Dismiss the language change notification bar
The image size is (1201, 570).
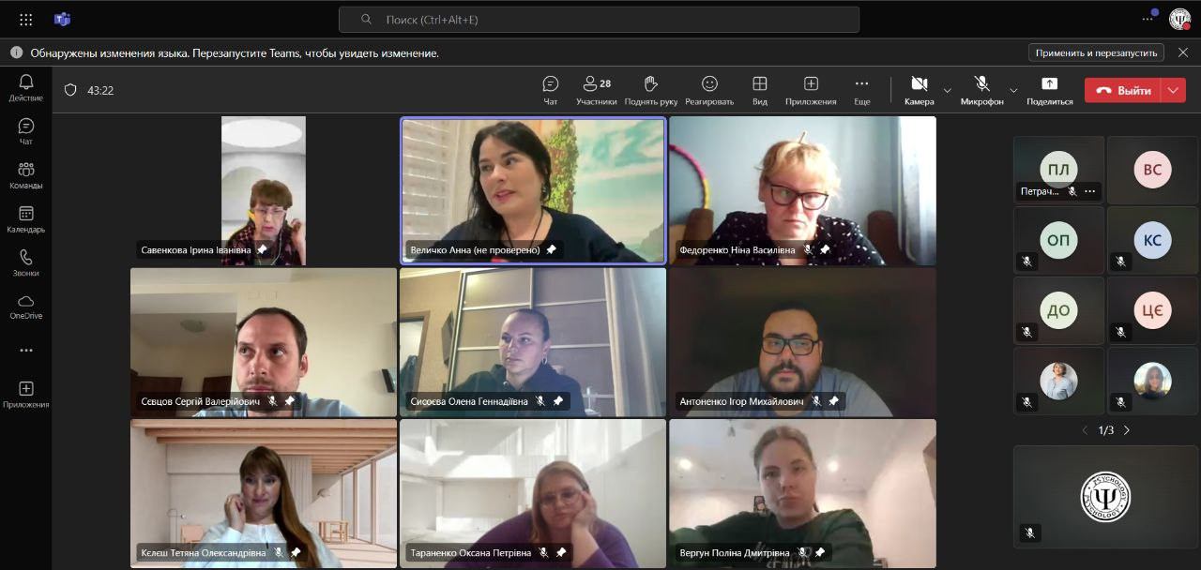click(1182, 52)
